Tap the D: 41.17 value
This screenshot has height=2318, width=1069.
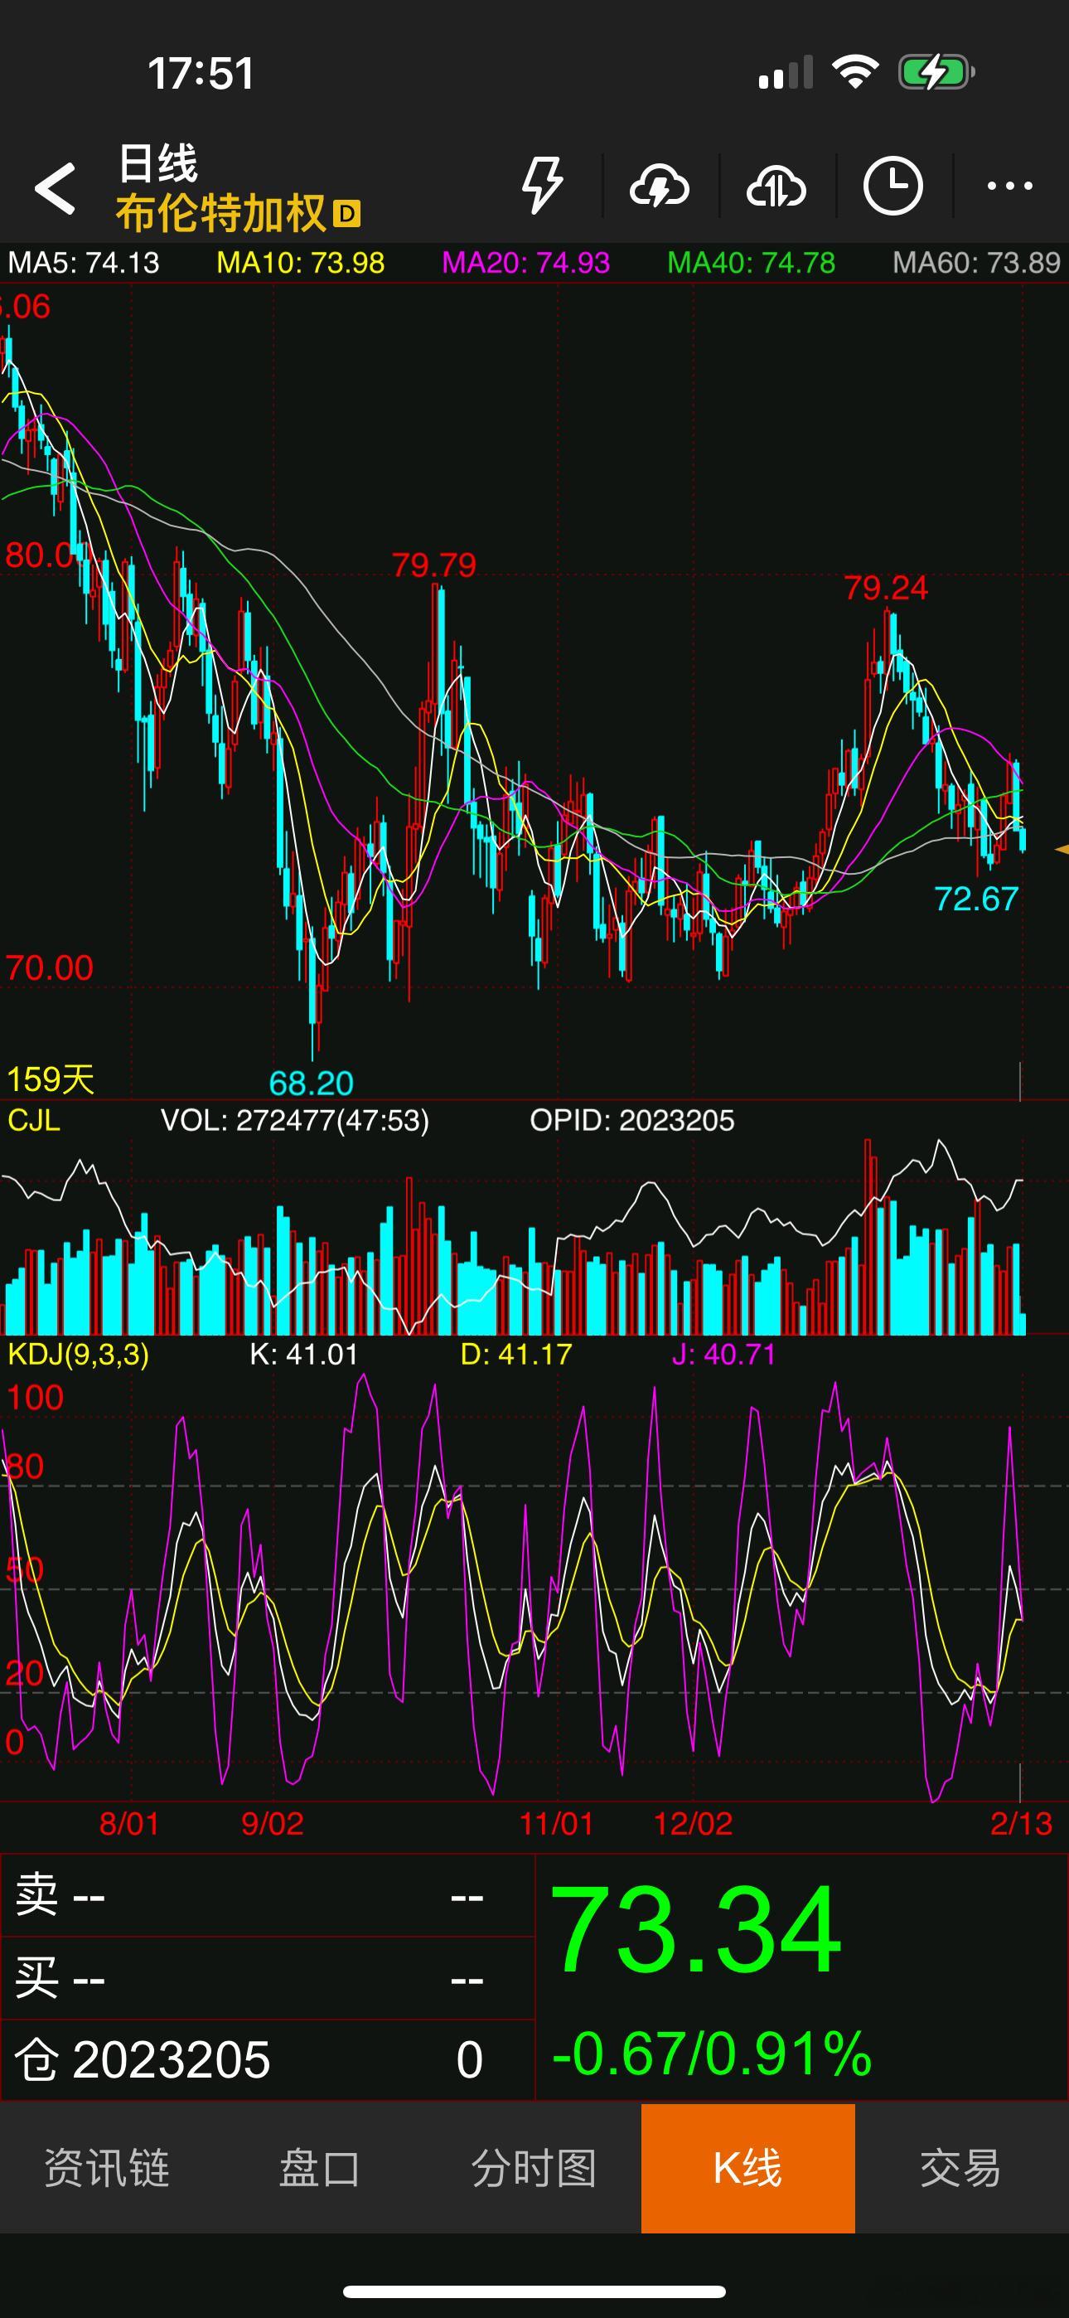516,1355
